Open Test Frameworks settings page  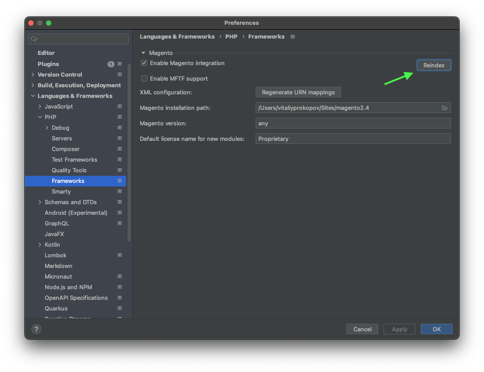click(x=75, y=160)
